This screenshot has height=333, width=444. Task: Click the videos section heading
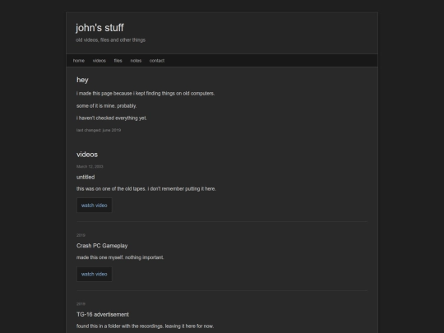click(87, 155)
